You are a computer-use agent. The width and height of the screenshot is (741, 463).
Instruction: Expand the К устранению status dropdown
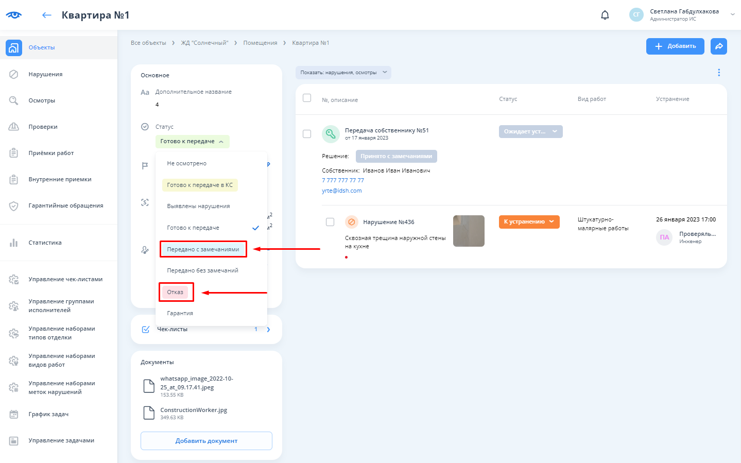[x=529, y=222]
